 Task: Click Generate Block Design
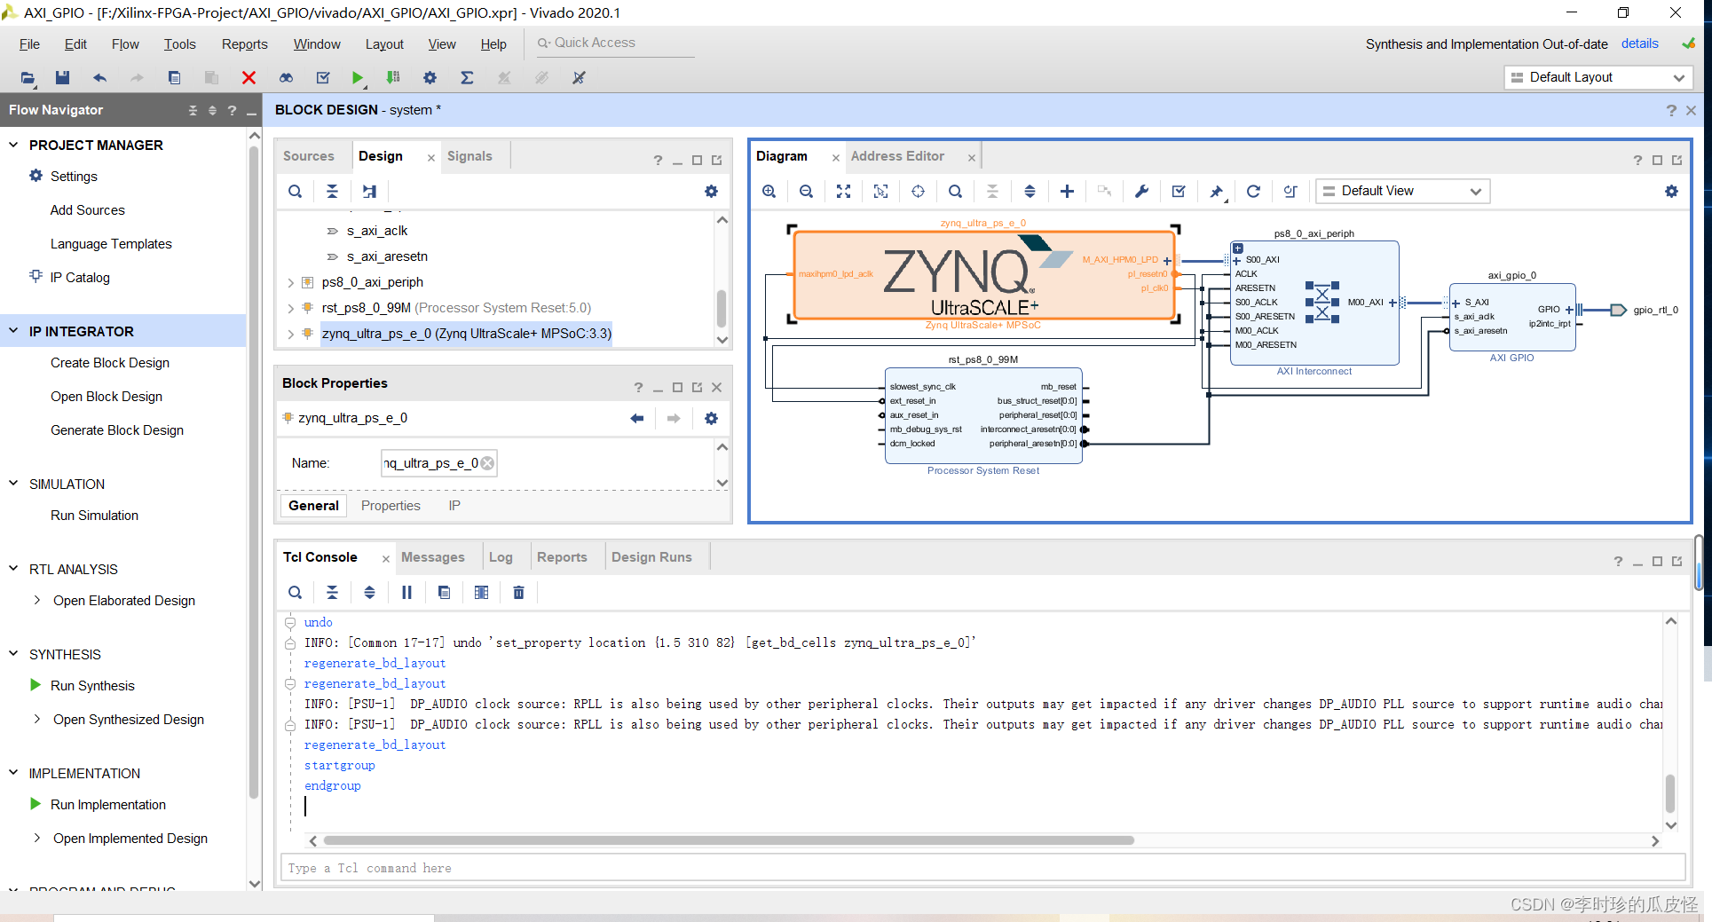(x=117, y=430)
